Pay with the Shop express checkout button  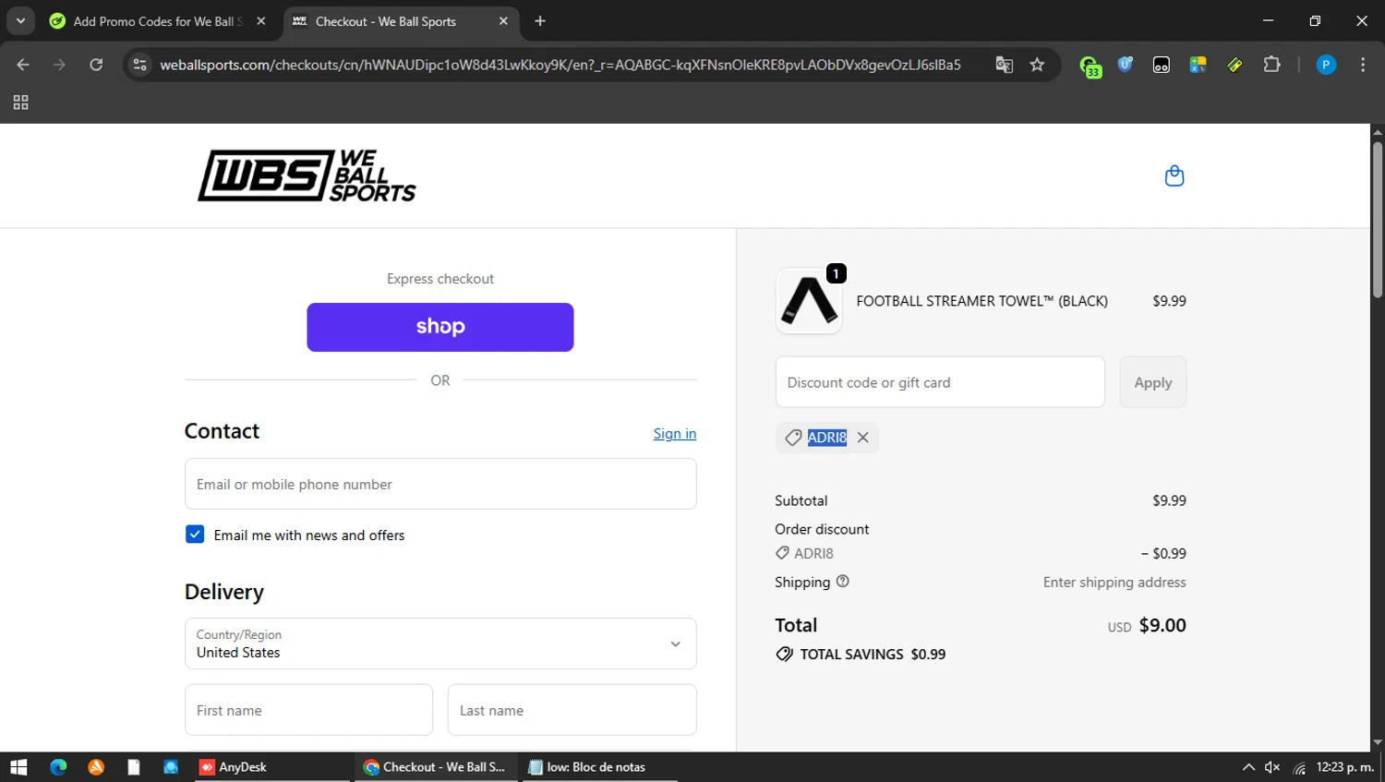point(440,327)
